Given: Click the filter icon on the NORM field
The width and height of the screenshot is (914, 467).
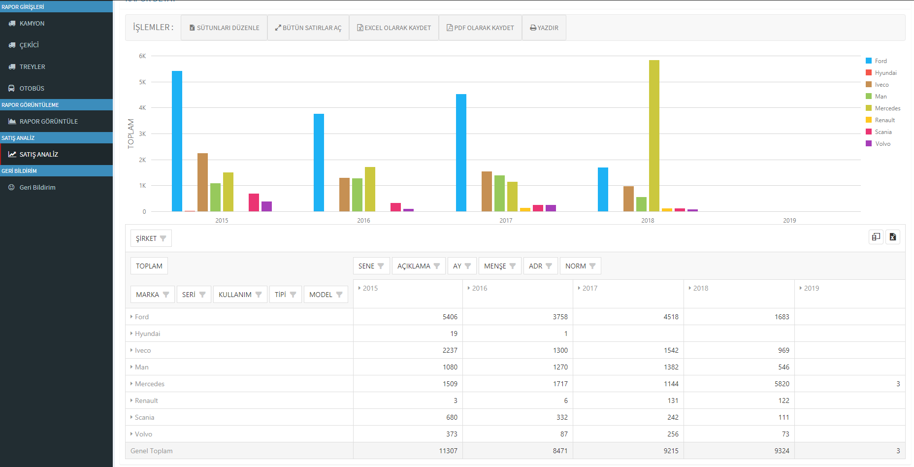Looking at the screenshot, I should 592,266.
